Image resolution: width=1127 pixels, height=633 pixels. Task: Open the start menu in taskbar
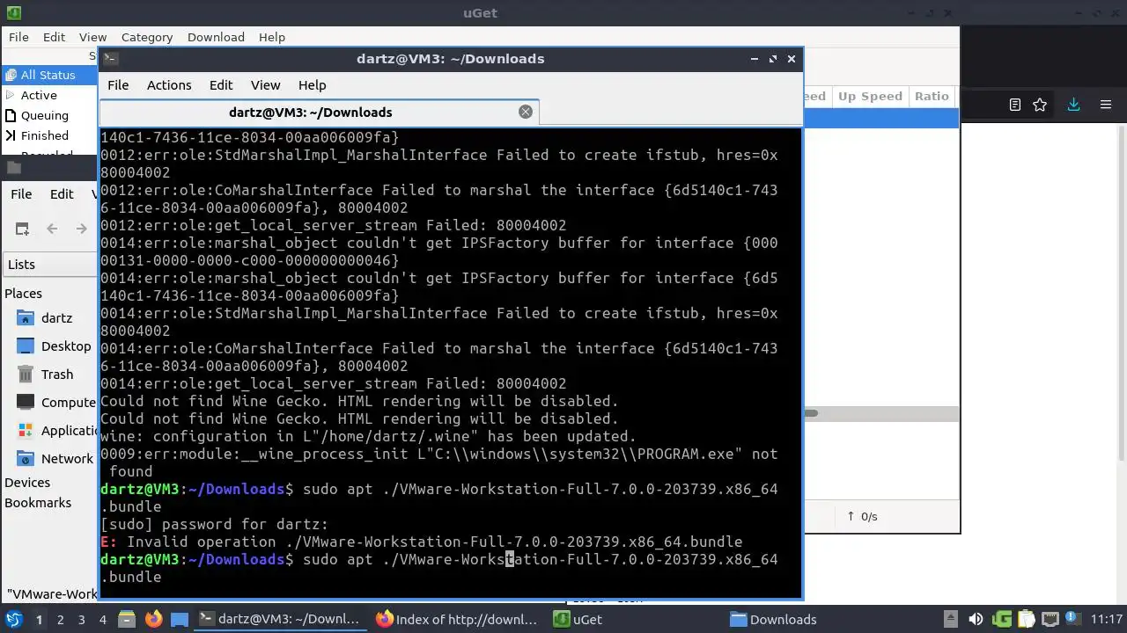pyautogui.click(x=13, y=619)
